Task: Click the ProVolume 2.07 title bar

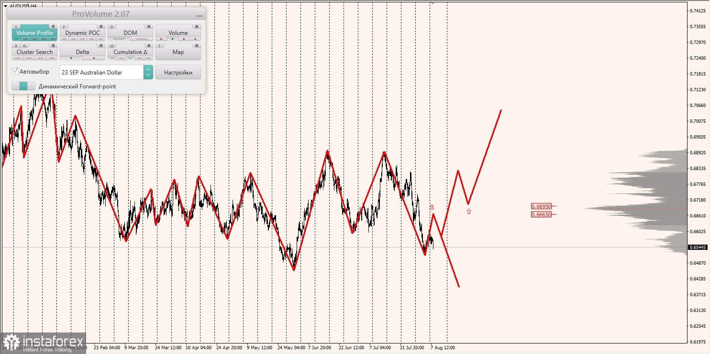Action: pos(100,14)
